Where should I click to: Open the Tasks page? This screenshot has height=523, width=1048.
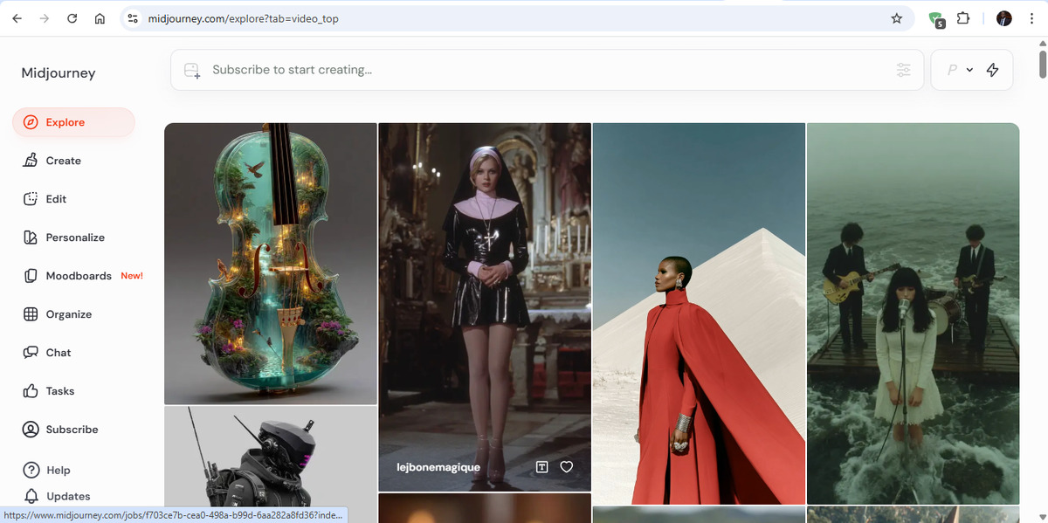[59, 391]
